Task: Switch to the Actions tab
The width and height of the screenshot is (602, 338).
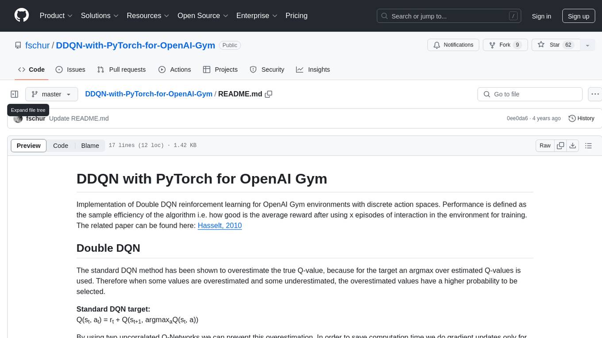Action: pos(174,69)
